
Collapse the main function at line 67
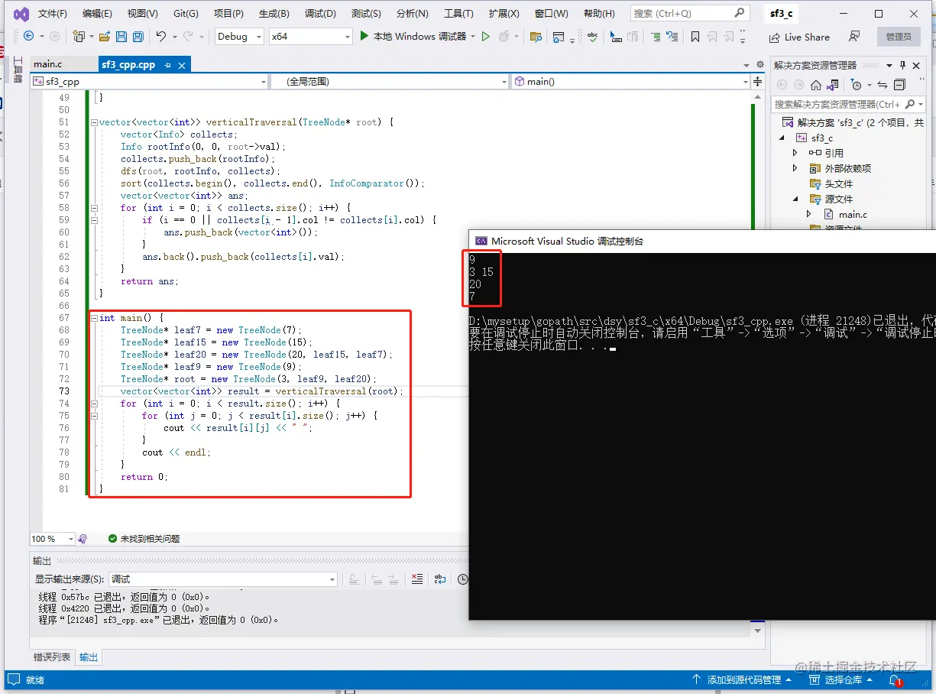[x=94, y=318]
